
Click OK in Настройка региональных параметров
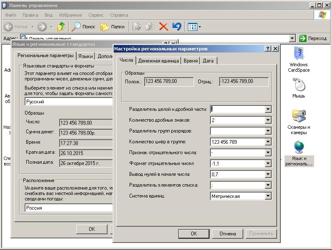194,234
